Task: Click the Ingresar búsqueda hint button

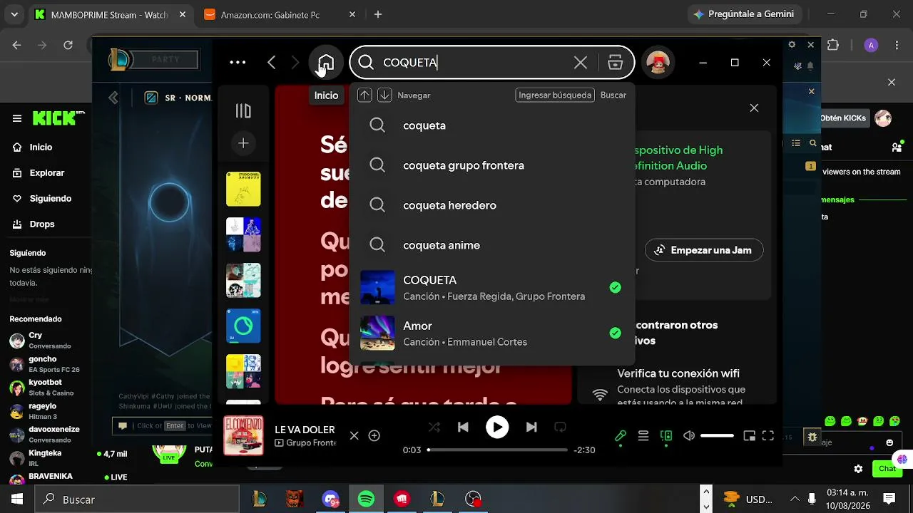Action: 555,95
